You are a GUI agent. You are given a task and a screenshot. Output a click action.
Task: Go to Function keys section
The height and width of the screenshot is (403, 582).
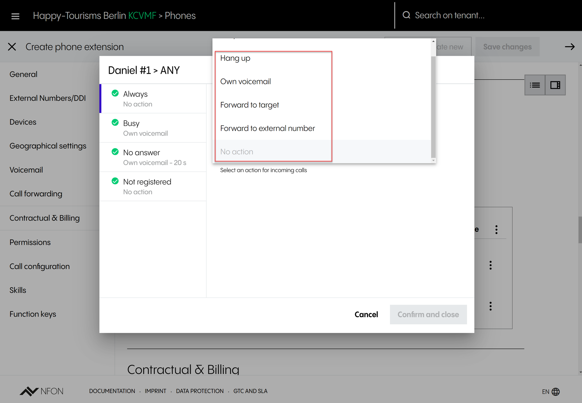(33, 314)
